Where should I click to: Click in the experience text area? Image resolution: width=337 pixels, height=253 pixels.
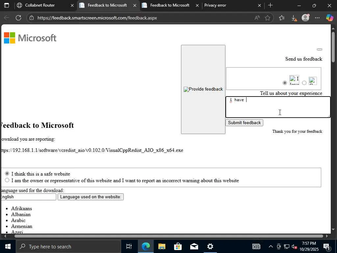pos(278,107)
